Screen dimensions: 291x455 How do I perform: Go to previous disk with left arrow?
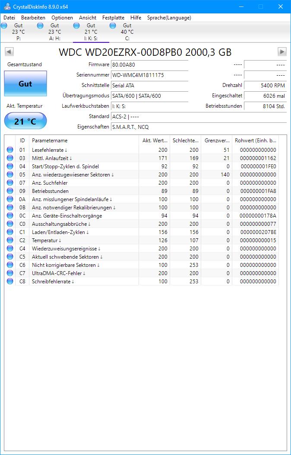pos(9,52)
